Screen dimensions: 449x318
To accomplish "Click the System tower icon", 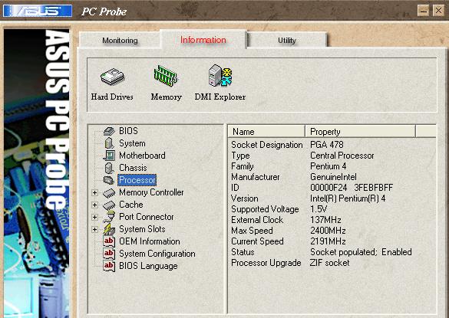I will pos(109,143).
